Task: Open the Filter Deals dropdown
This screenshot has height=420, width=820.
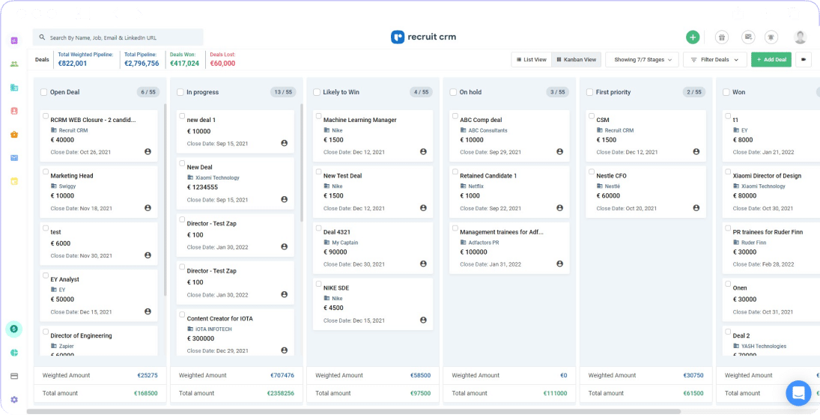Action: pyautogui.click(x=715, y=60)
